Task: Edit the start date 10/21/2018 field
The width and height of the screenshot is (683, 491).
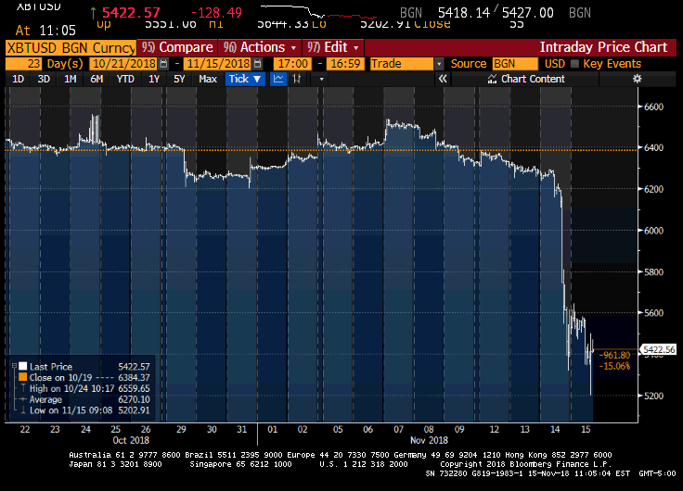Action: 124,64
